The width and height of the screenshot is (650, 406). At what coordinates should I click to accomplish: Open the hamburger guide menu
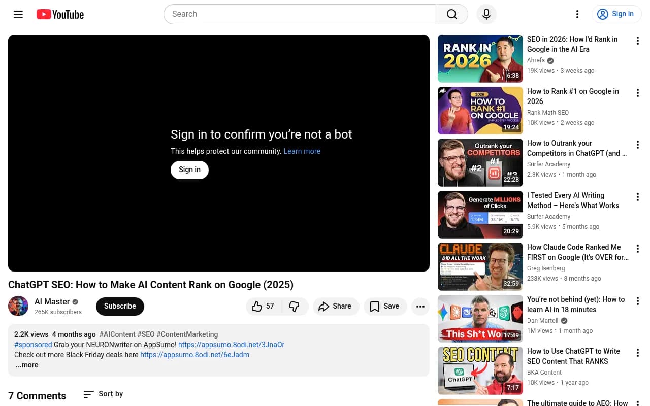tap(18, 14)
